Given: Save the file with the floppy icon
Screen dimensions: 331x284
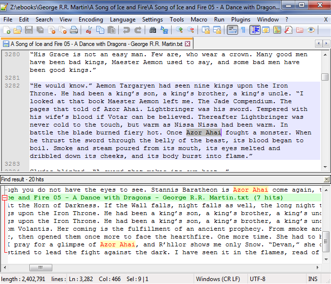Looking at the screenshot, I should (x=29, y=30).
